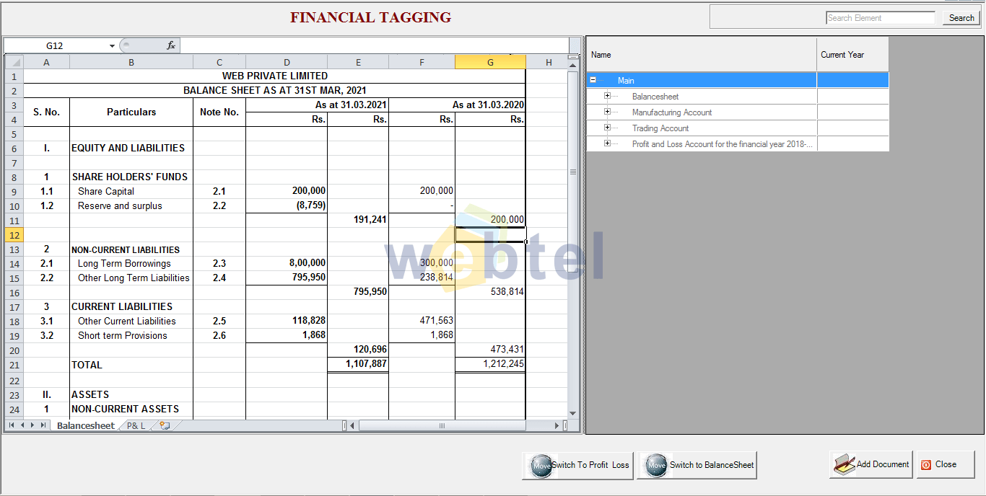The width and height of the screenshot is (986, 496).
Task: Focus the Search Element input field
Action: tap(881, 18)
